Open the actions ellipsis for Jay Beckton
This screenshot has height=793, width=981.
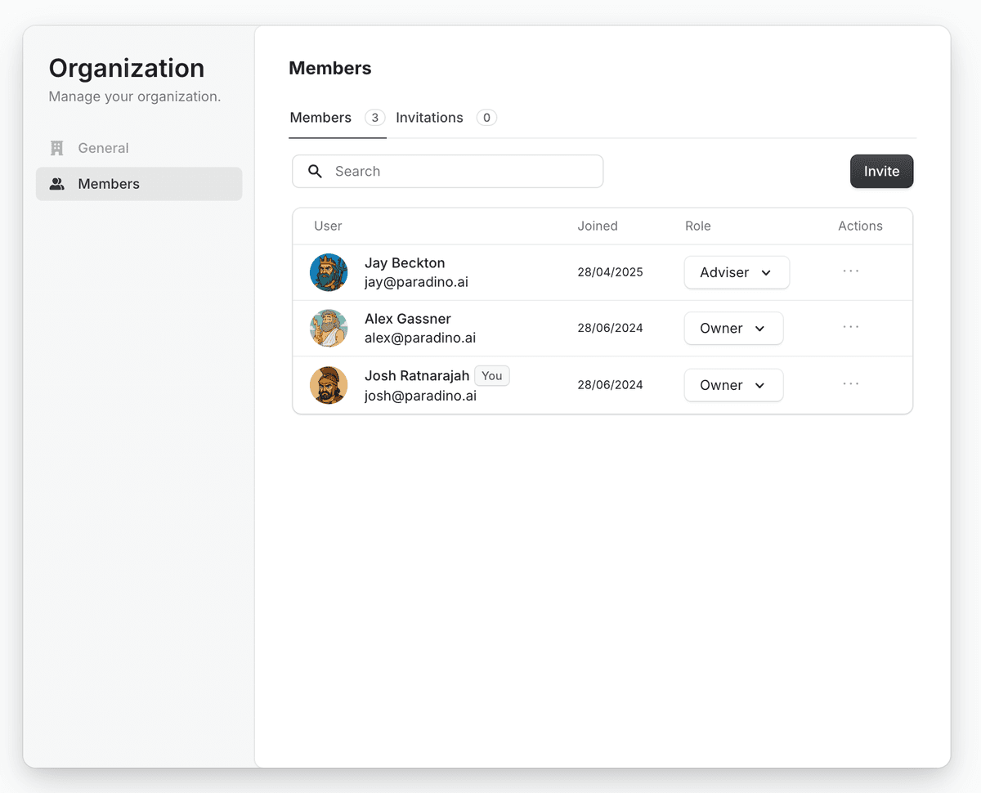click(x=850, y=271)
